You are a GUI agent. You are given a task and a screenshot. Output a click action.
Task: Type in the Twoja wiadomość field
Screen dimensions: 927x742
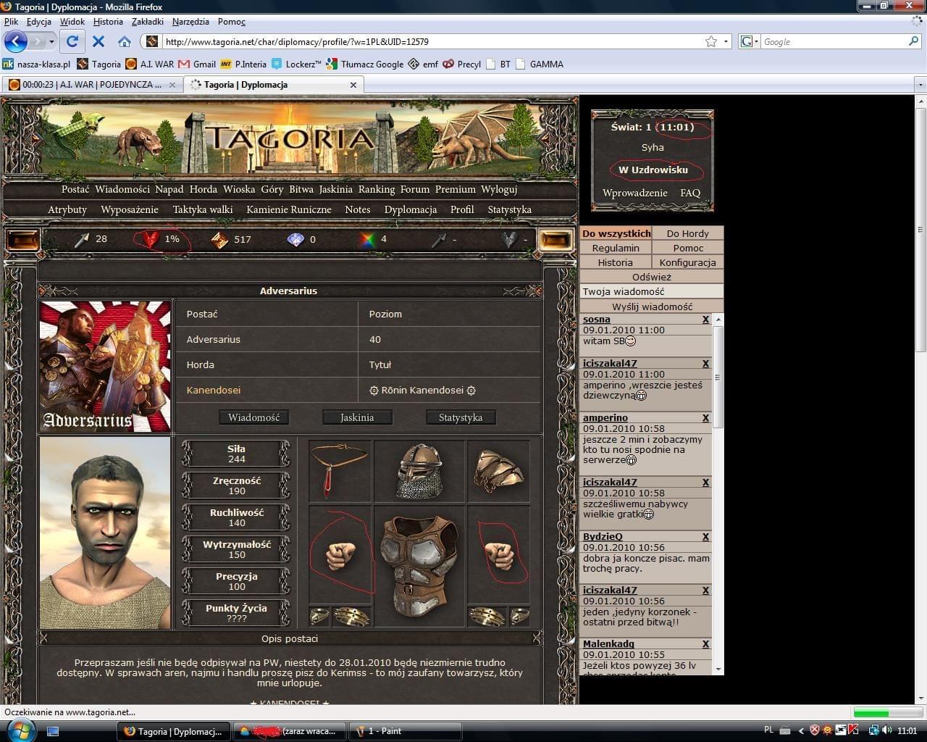pyautogui.click(x=651, y=291)
